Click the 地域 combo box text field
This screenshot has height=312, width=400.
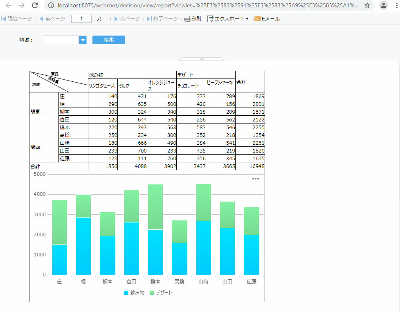[x=61, y=40]
